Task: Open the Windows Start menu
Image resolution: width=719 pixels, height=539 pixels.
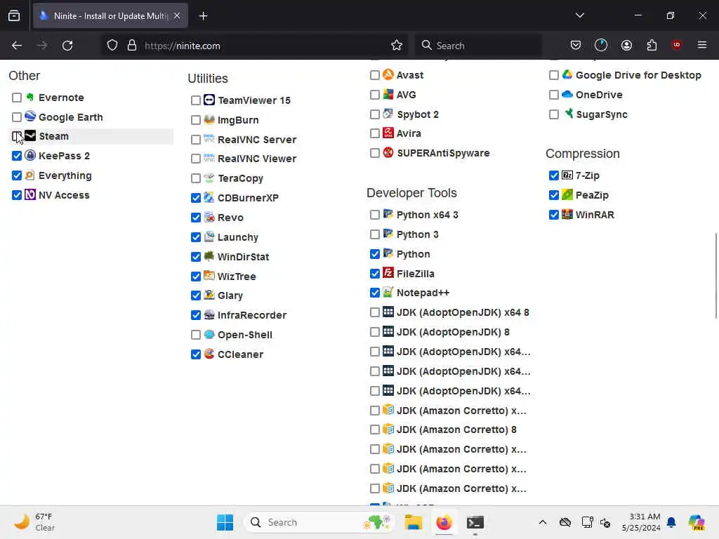Action: pyautogui.click(x=225, y=522)
